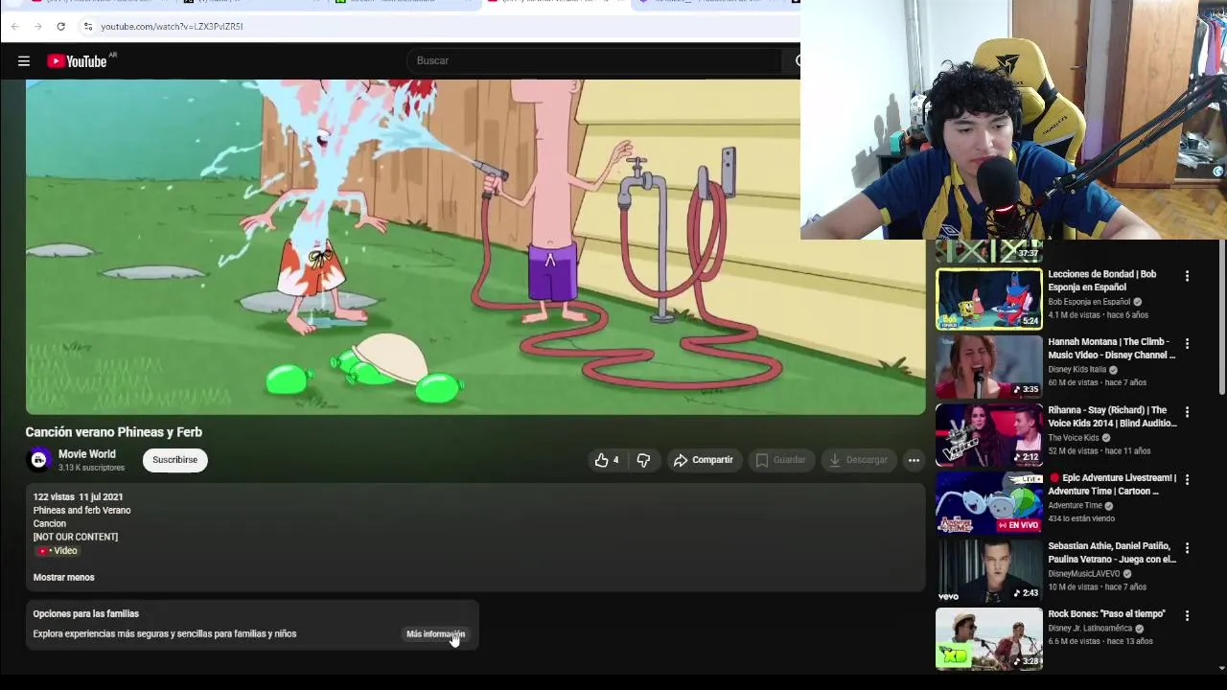This screenshot has height=690, width=1227.
Task: Click 3.13 K suscriptores text
Action: [x=91, y=468]
